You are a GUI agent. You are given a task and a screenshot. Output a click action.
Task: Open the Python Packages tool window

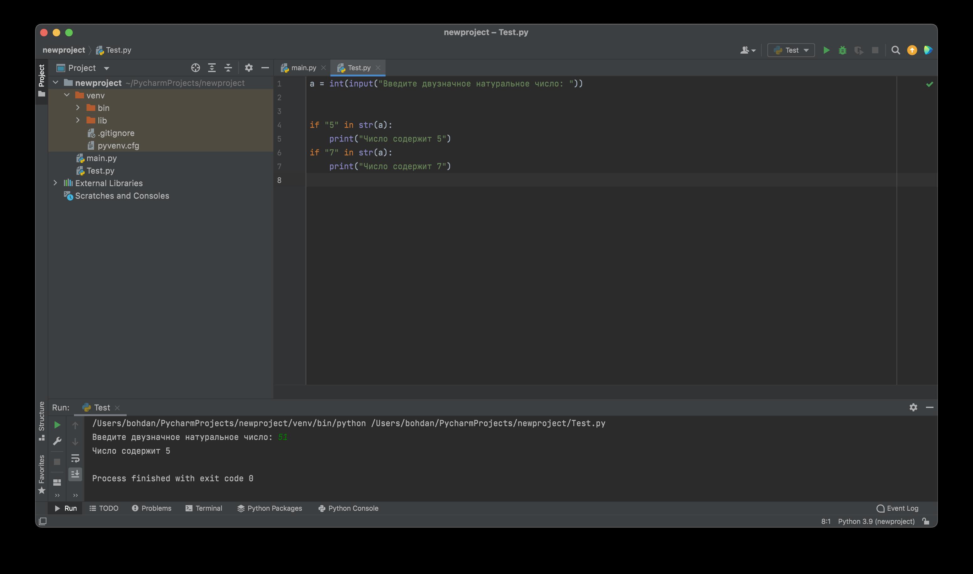click(270, 508)
